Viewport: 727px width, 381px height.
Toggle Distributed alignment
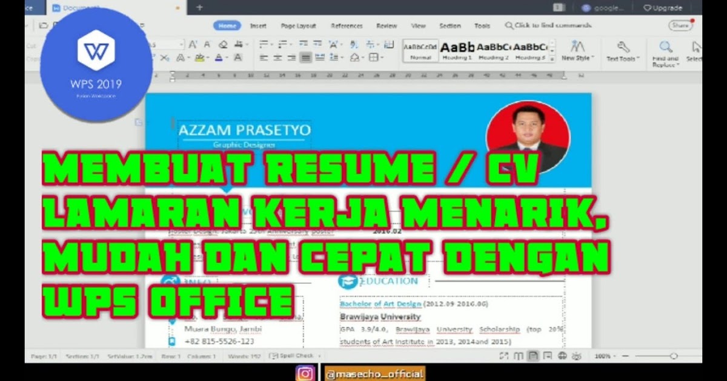[x=319, y=58]
